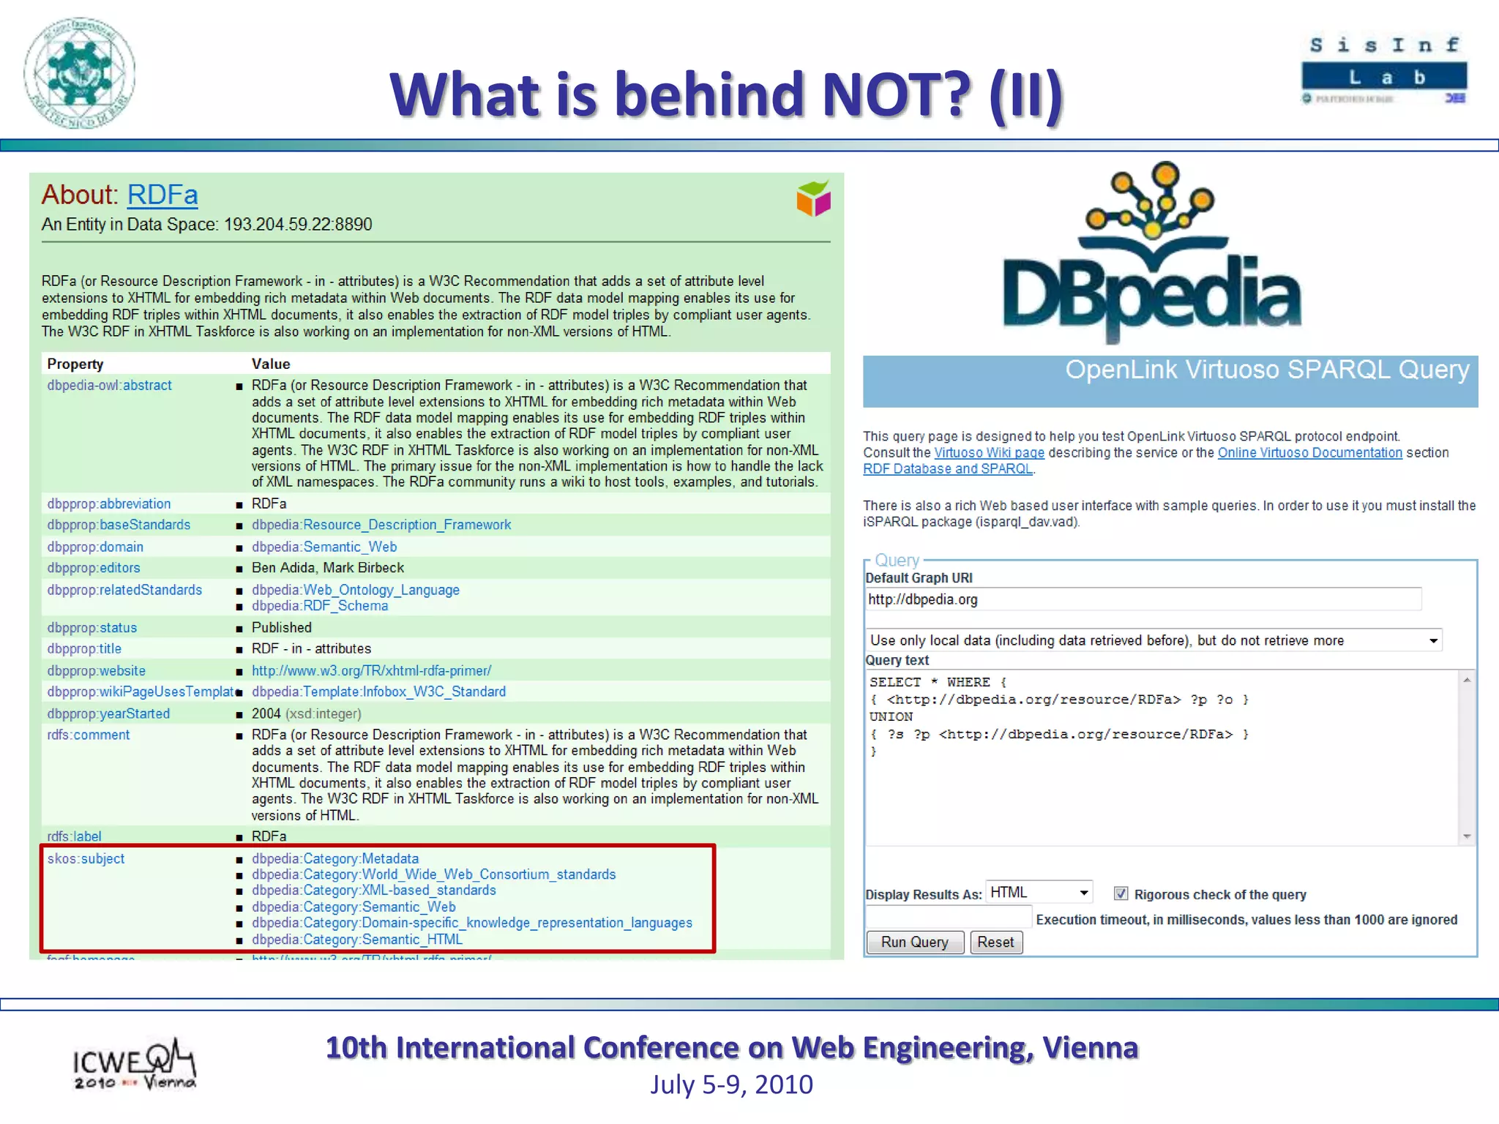This screenshot has width=1499, height=1124.
Task: Open the dbpprop:domain property link
Action: (x=95, y=547)
